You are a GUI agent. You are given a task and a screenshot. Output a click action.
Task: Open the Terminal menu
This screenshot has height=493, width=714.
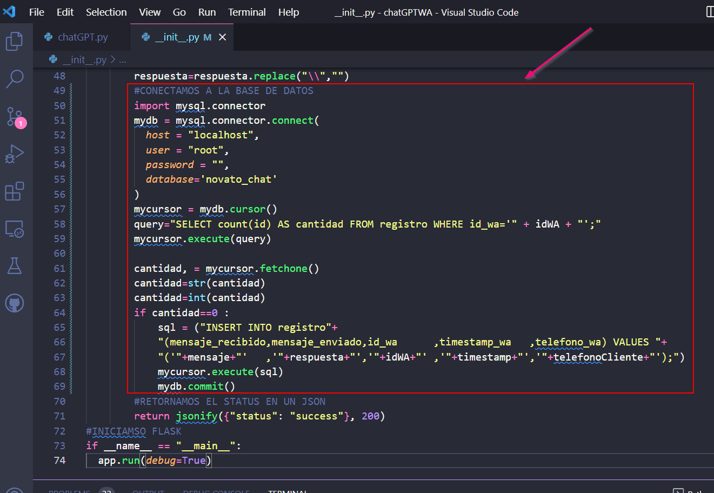click(x=246, y=12)
